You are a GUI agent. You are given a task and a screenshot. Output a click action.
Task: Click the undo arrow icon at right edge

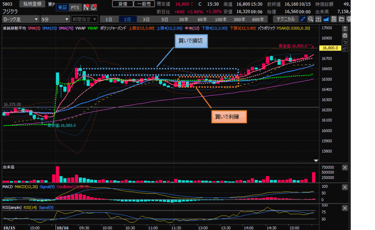345,43
